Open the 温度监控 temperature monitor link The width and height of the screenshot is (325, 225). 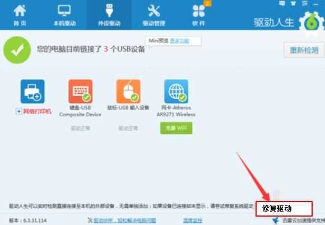[193, 220]
